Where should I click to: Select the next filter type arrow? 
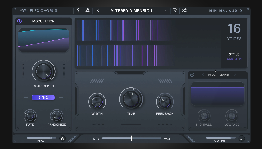point(234,75)
